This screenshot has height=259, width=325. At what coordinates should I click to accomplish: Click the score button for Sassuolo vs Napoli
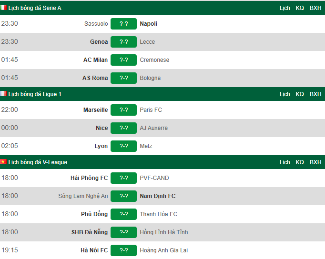pyautogui.click(x=123, y=24)
